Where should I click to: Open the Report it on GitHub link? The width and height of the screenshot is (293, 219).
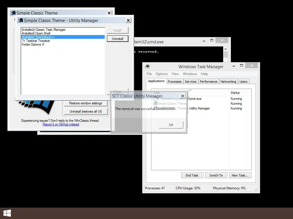[61, 124]
